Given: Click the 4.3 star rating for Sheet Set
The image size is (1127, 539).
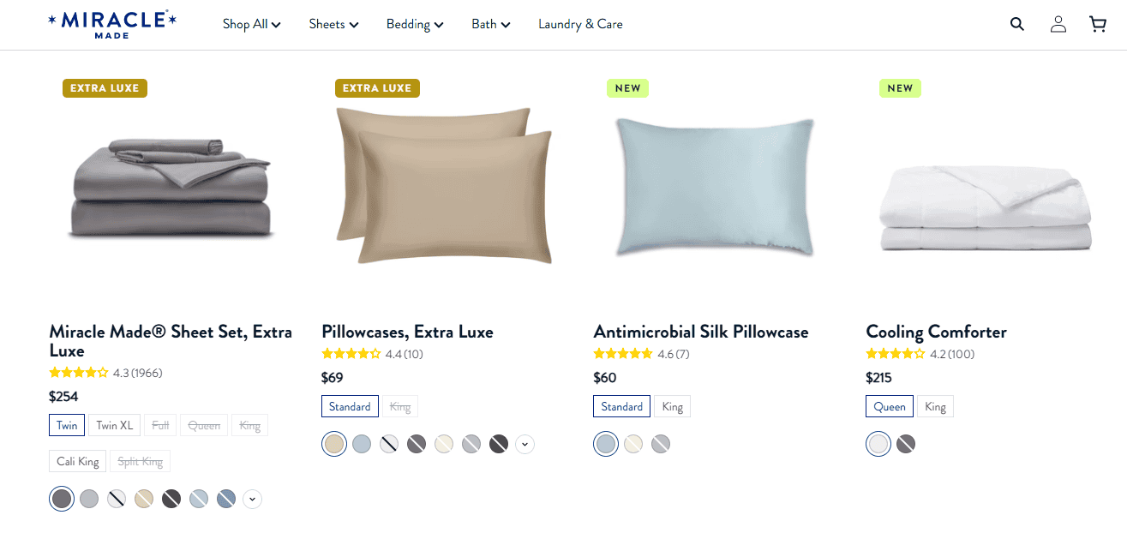Looking at the screenshot, I should pos(105,373).
